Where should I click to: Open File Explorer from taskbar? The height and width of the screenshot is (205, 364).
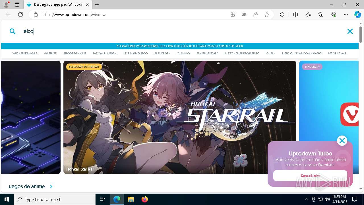coord(131,199)
